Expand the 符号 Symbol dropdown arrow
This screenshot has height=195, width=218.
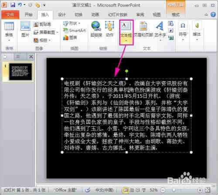coord(183,40)
